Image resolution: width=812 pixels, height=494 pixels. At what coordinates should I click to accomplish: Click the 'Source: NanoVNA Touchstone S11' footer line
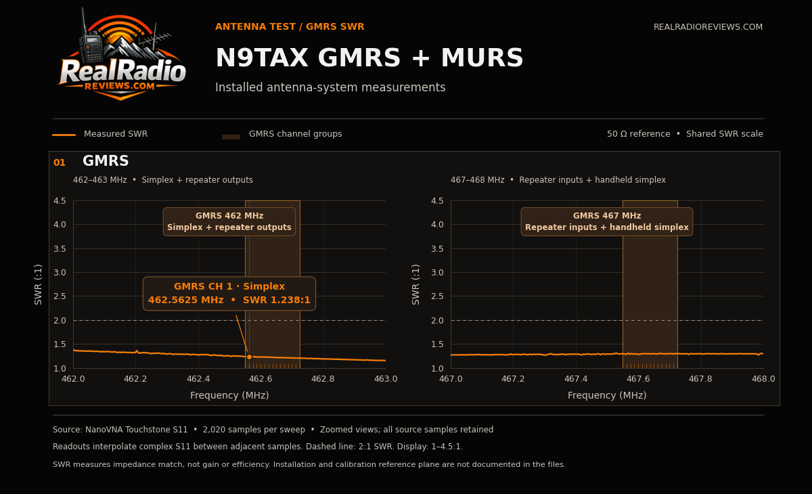(x=273, y=430)
